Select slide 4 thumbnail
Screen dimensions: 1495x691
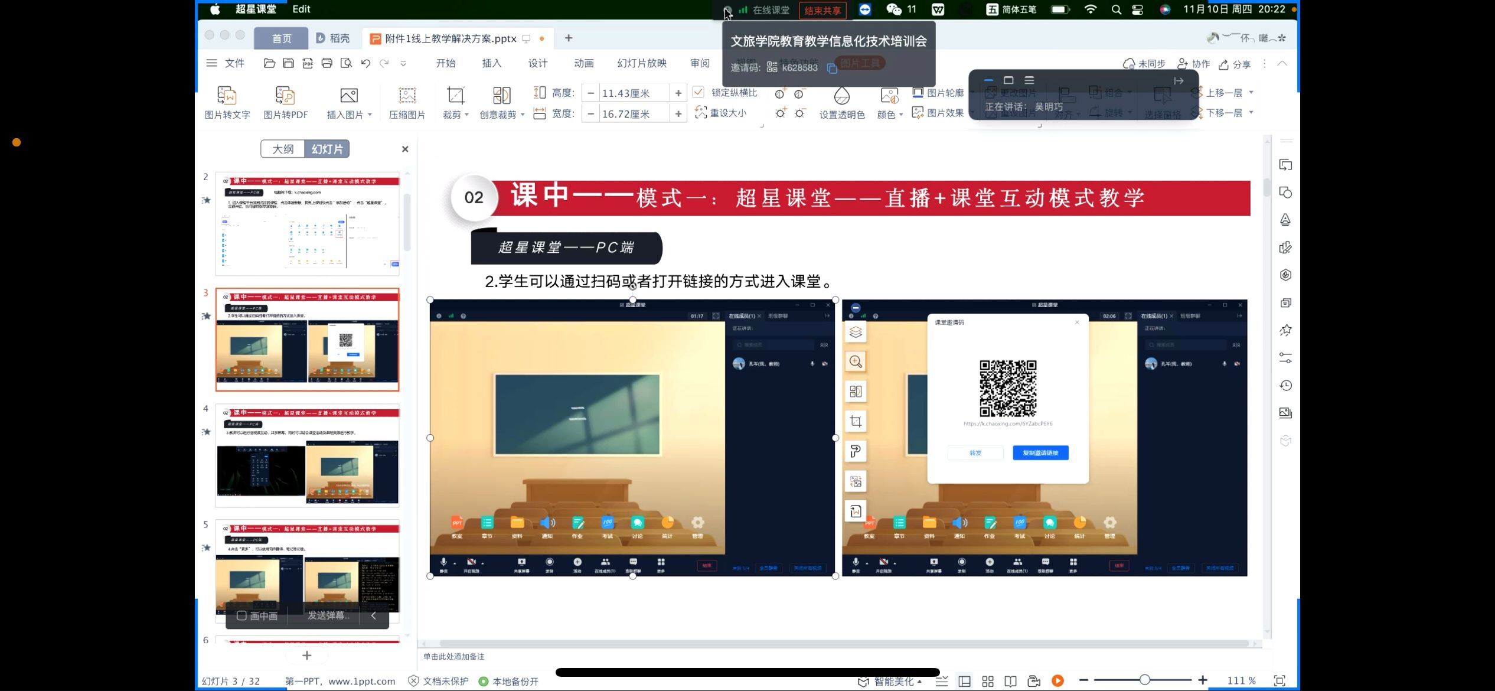coord(307,455)
